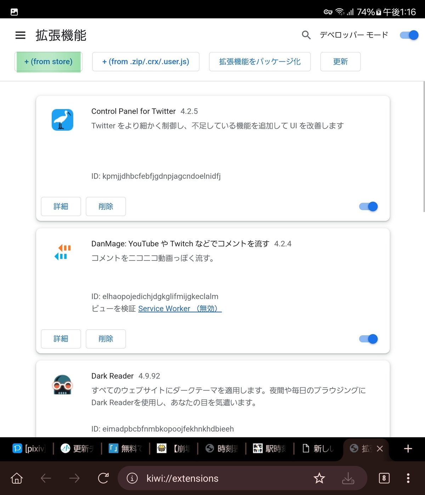Click the DanMage ID elhaopojedichjdgkglifmijgkeclalm text

155,297
